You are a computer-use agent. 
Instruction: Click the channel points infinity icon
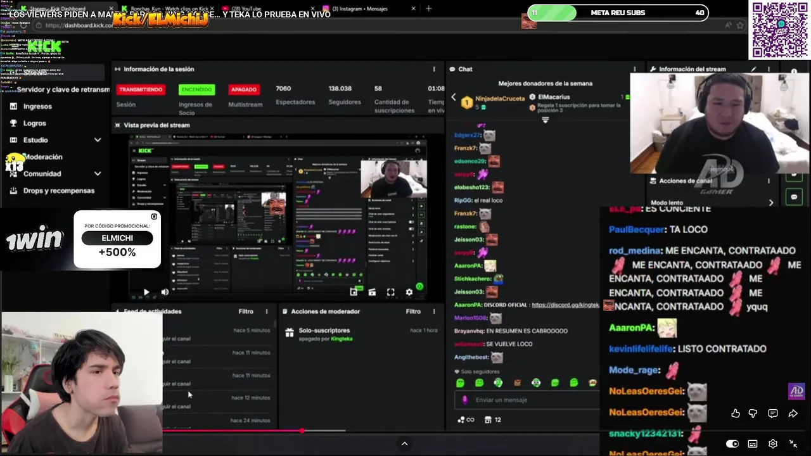pos(466,419)
